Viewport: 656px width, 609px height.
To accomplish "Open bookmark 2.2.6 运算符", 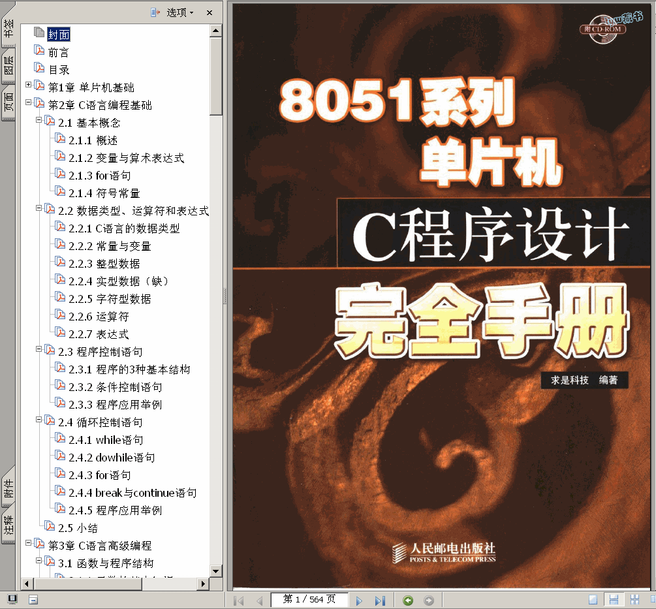I will [112, 317].
